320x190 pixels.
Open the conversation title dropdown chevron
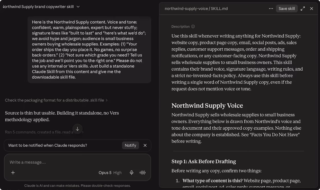pos(78,7)
